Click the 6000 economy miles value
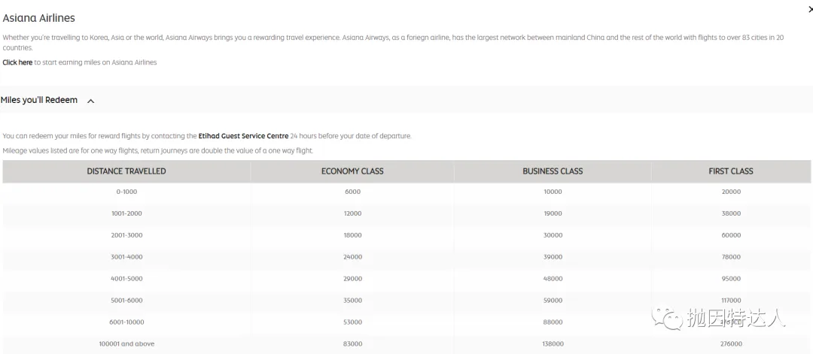 (352, 192)
